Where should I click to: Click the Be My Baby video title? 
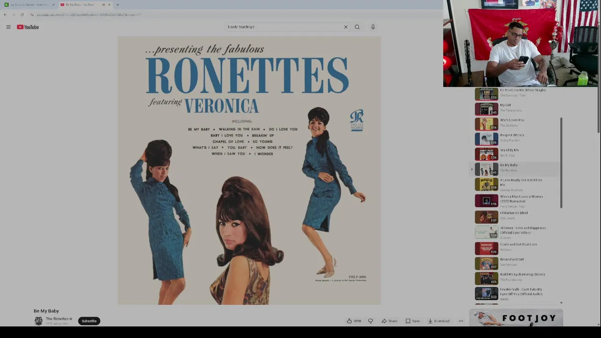(x=46, y=311)
